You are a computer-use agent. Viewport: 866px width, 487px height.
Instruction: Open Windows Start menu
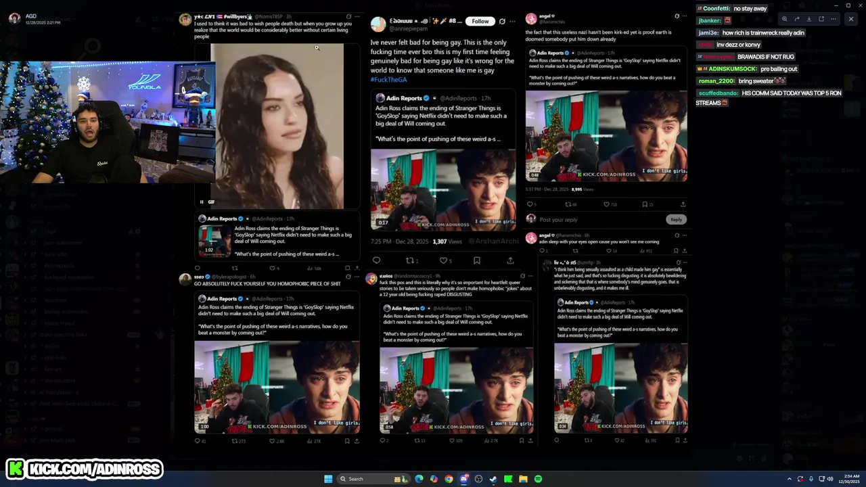[328, 479]
